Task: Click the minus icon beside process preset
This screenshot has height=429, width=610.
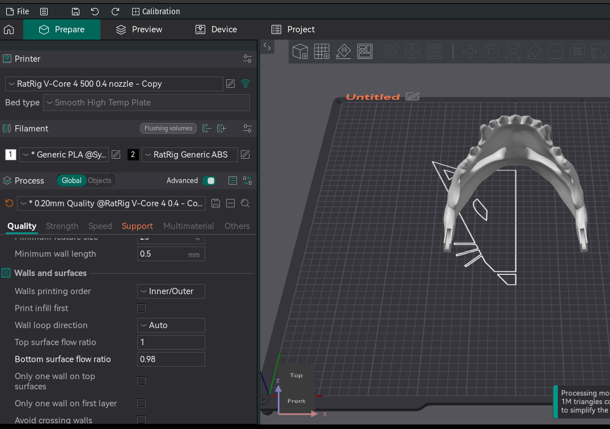Action: 230,203
